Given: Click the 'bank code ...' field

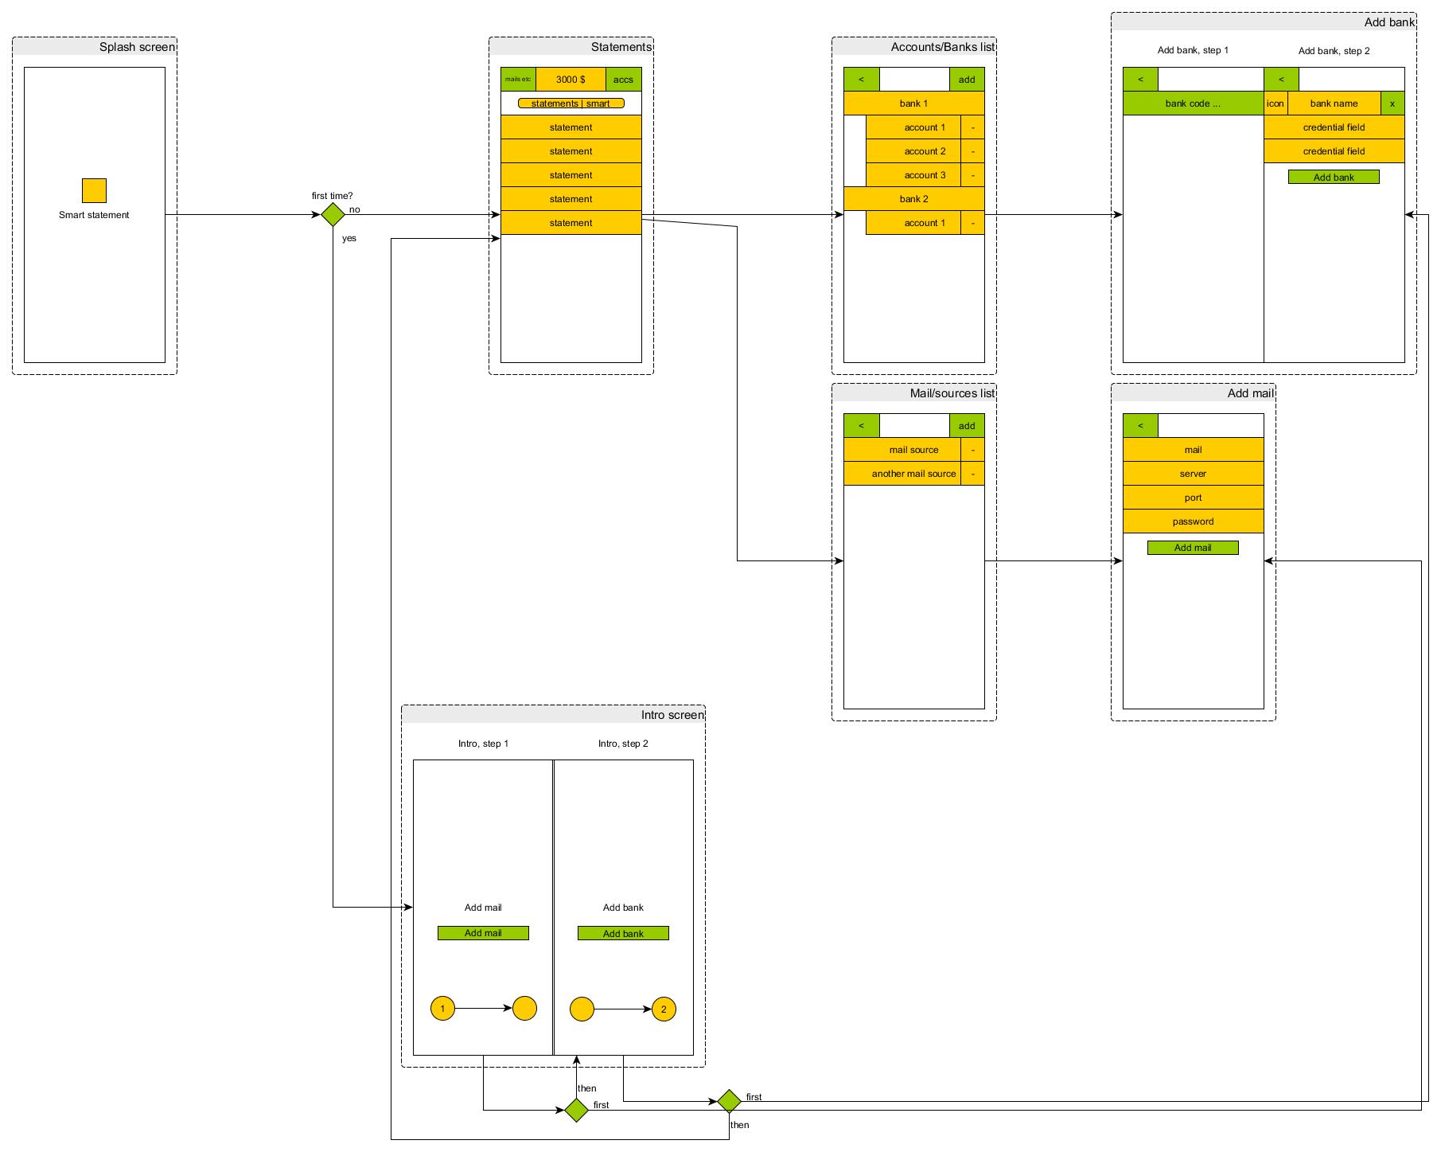Looking at the screenshot, I should pos(1194,103).
